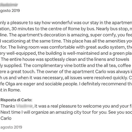This screenshot has width=132, height=132.
Task: Click the word 'Thanks' in Carlo's reply
Action: point(8,106)
